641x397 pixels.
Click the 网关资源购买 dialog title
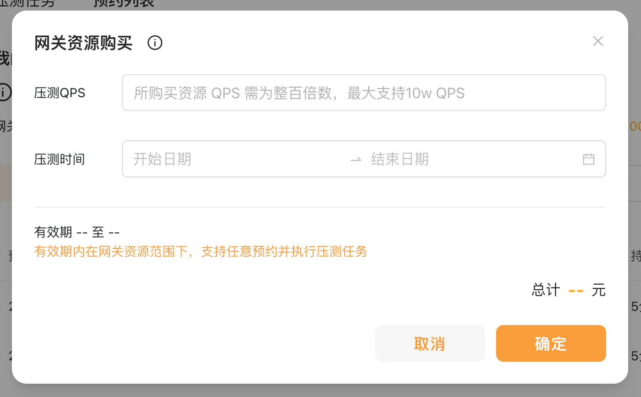click(83, 43)
